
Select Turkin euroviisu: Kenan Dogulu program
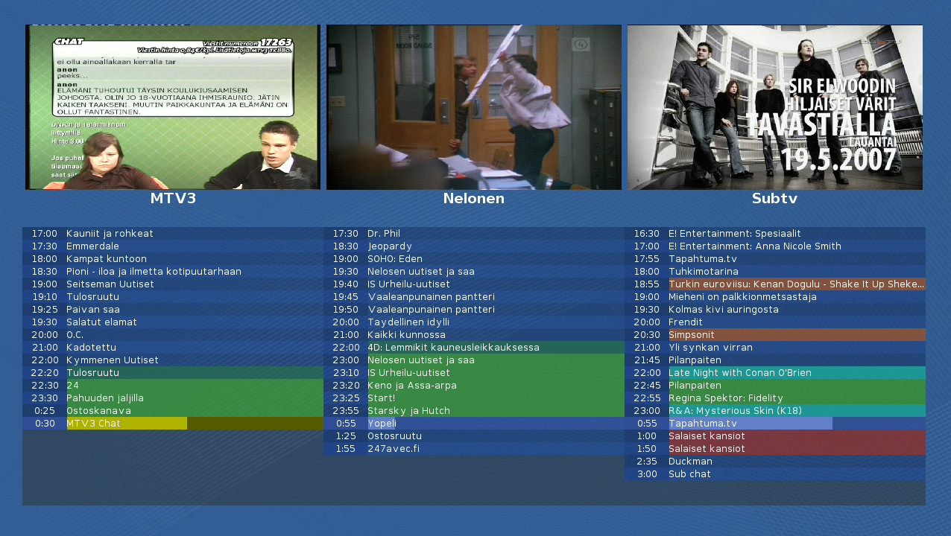(x=775, y=284)
